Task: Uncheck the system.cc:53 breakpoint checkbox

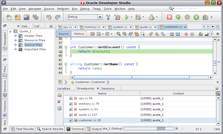Action: [71, 109]
